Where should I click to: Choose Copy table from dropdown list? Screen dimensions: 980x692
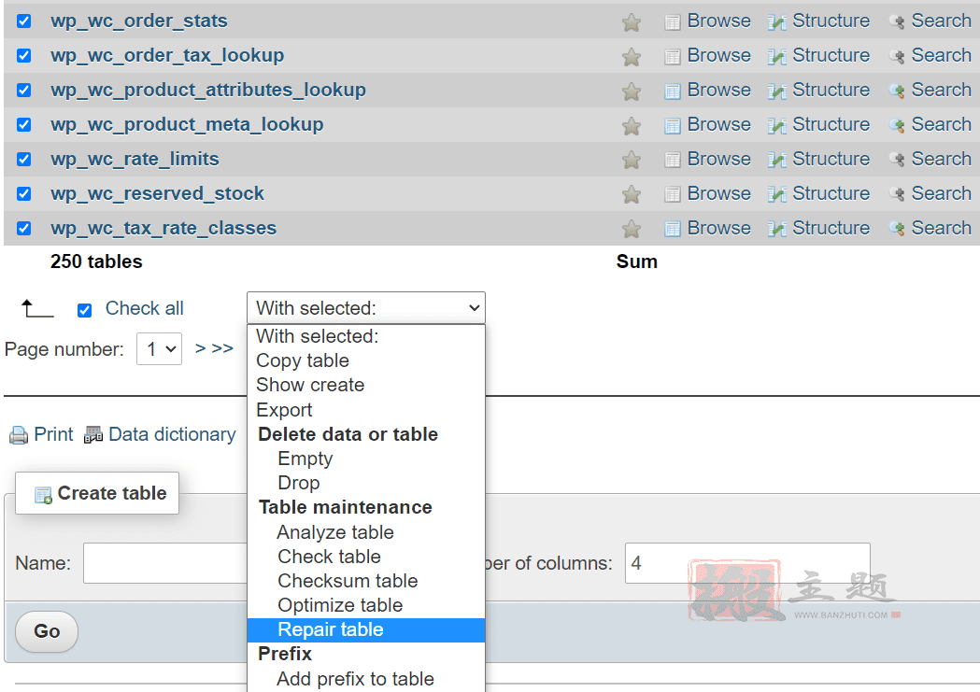366,360
